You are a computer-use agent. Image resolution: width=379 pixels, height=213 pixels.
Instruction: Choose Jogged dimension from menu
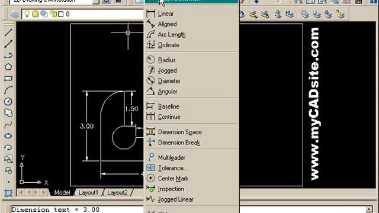(x=192, y=70)
